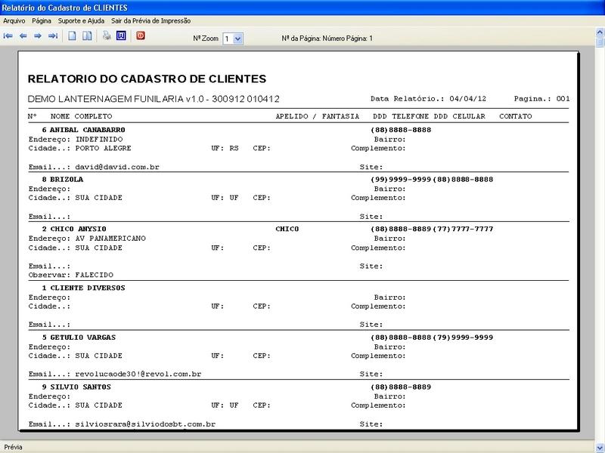Click the nickname CHICO in Apelido column
This screenshot has height=453, width=605.
[x=287, y=229]
